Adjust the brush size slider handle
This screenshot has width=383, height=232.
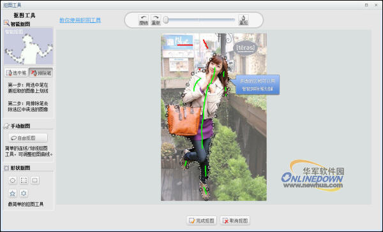pyautogui.click(x=166, y=20)
